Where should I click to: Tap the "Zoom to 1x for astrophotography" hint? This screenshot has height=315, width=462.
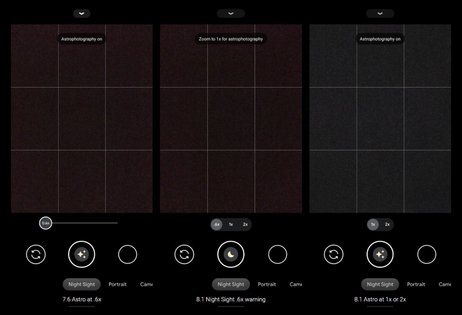[x=231, y=39]
